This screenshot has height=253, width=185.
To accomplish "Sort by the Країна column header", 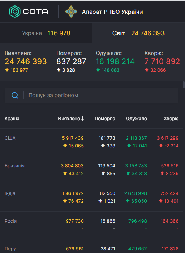I will (x=12, y=119).
